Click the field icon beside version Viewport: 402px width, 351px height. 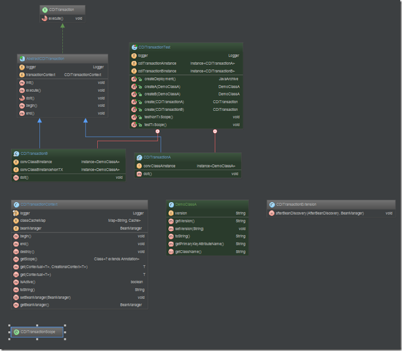click(x=171, y=213)
